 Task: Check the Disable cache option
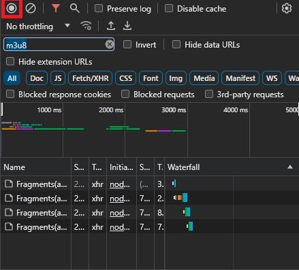[x=169, y=8]
